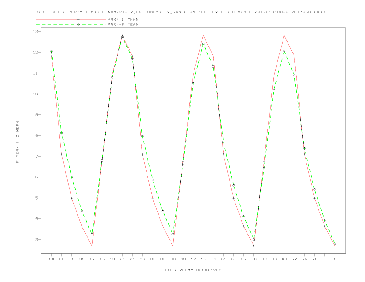The height and width of the screenshot is (282, 365).
Task: Select x-axis tick label 75
Action: click(x=305, y=259)
